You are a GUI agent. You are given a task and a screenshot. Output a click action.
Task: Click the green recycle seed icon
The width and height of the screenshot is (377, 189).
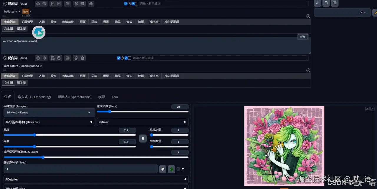coord(171,169)
